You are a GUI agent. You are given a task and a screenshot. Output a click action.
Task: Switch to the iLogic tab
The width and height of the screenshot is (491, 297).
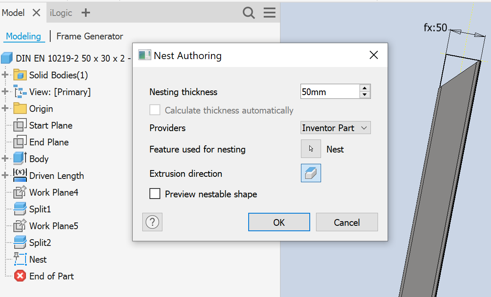coord(61,13)
